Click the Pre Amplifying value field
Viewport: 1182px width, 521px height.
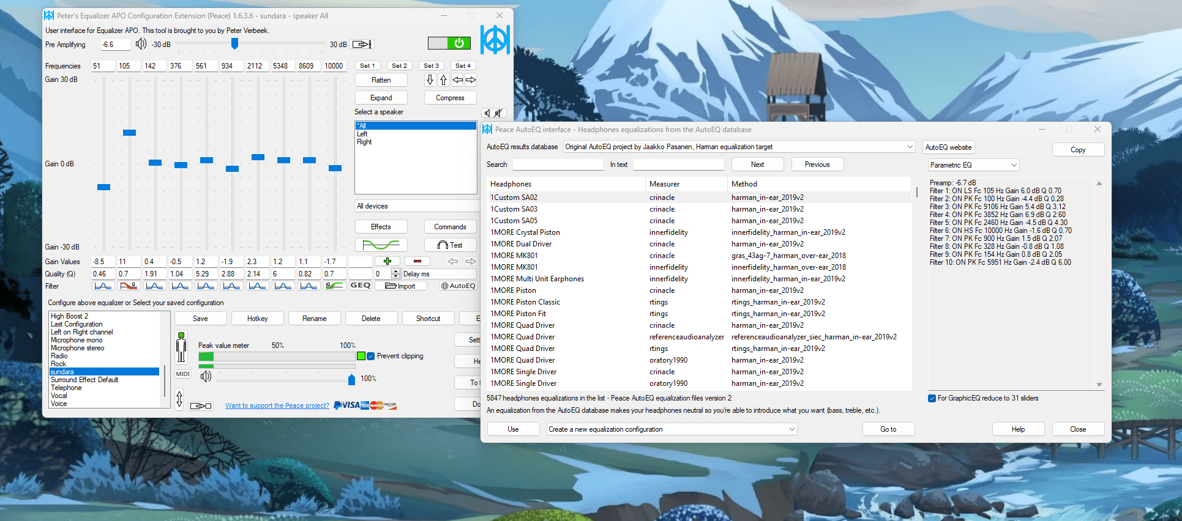116,44
